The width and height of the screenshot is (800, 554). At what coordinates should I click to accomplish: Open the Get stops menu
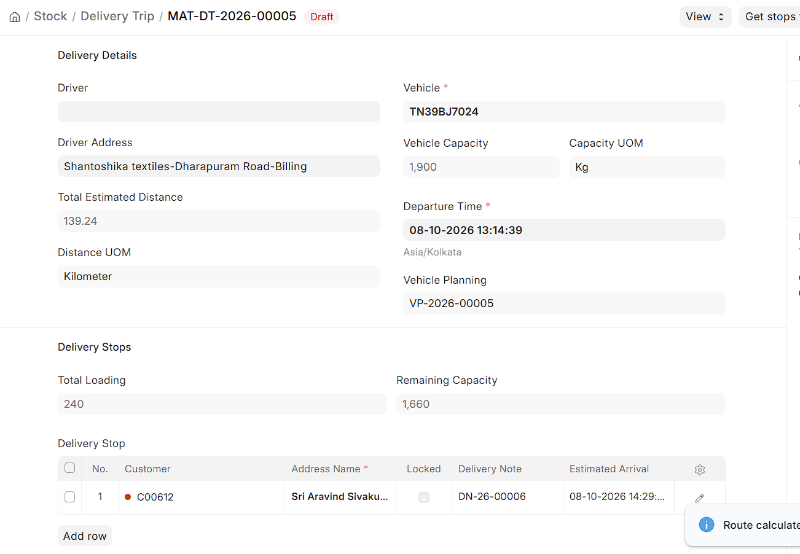tap(770, 17)
